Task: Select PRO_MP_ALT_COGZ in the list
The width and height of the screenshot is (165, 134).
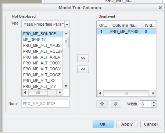Action: coord(42,75)
